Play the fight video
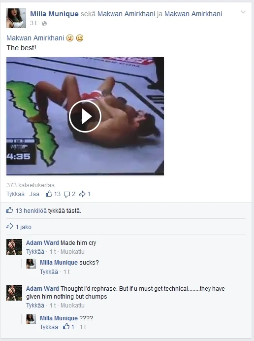 click(x=85, y=116)
